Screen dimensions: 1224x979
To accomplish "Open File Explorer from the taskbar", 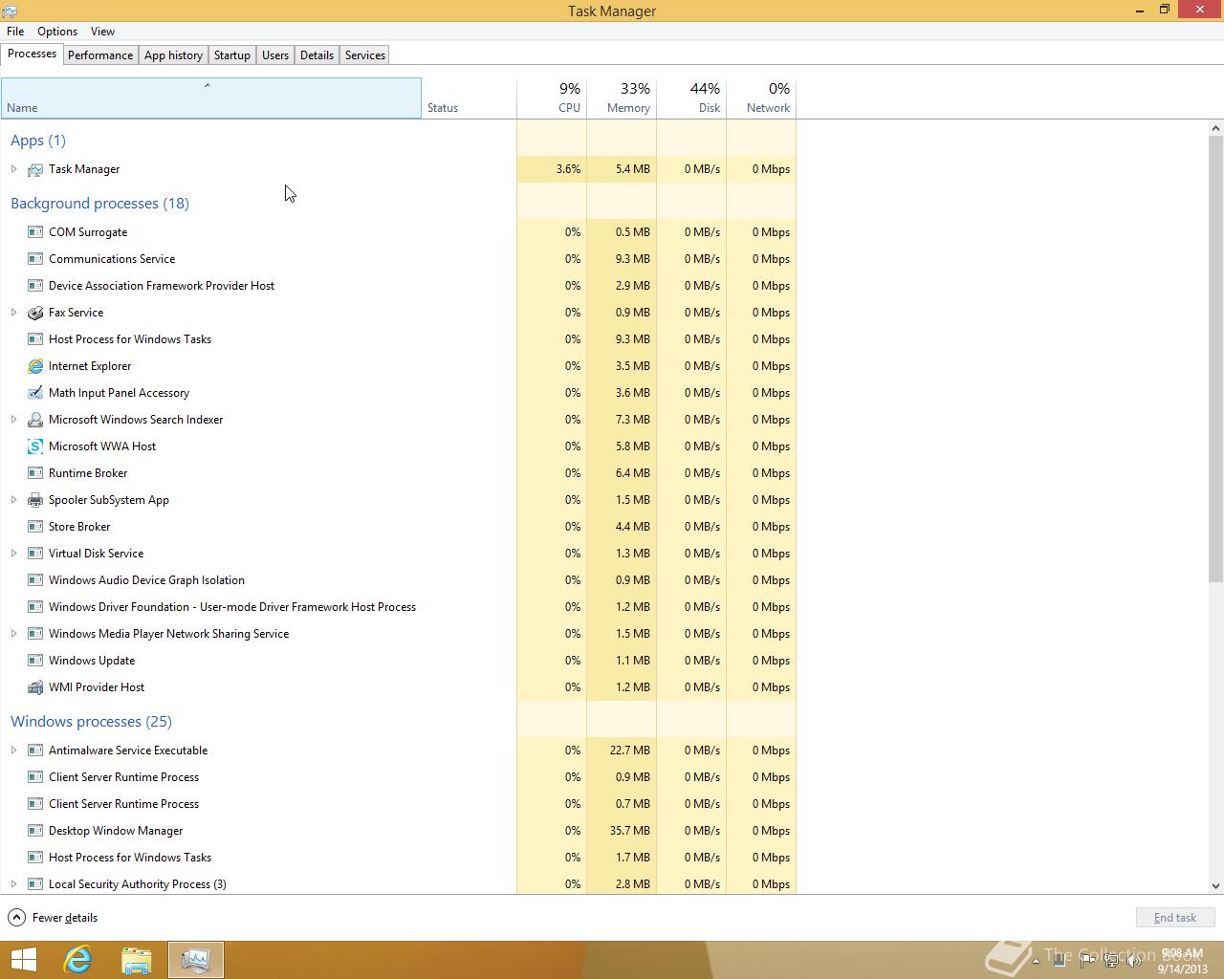I will click(137, 960).
